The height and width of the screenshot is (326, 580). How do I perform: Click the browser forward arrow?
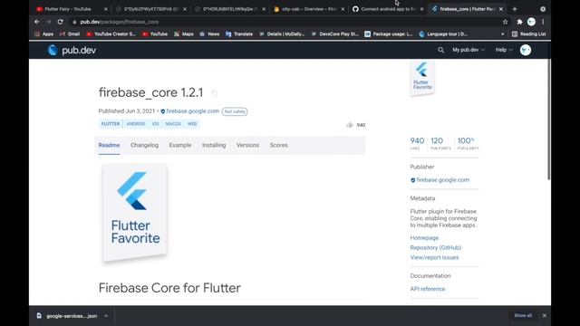pyautogui.click(x=48, y=22)
